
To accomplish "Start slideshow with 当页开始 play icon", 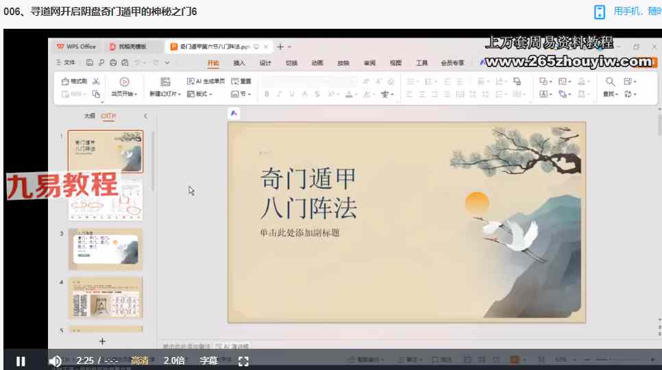I will 124,82.
